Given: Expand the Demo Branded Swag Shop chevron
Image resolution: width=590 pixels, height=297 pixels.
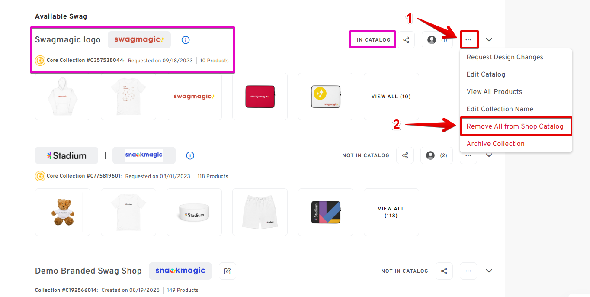Looking at the screenshot, I should point(489,271).
